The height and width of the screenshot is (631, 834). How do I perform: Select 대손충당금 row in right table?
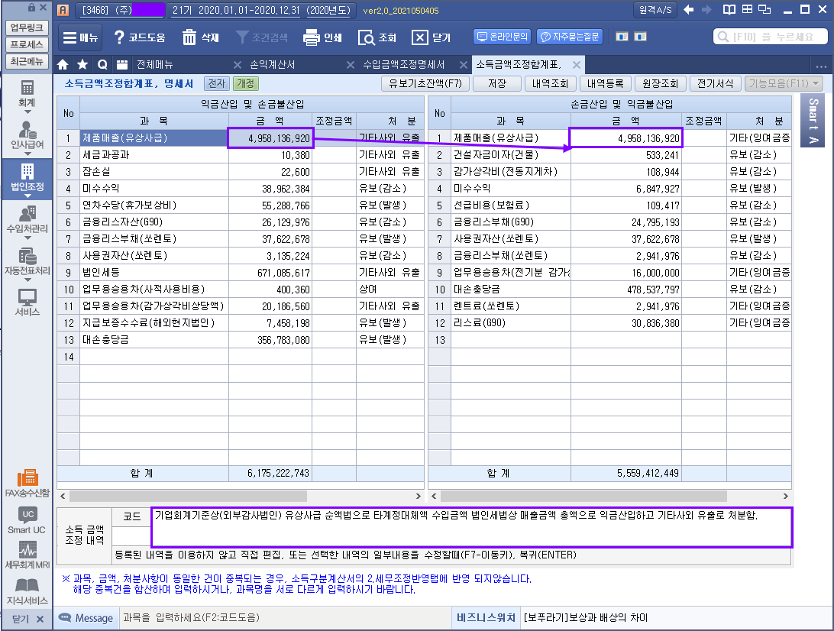click(x=609, y=290)
